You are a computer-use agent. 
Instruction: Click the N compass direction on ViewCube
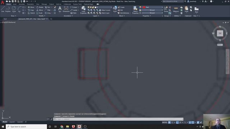click(x=220, y=27)
